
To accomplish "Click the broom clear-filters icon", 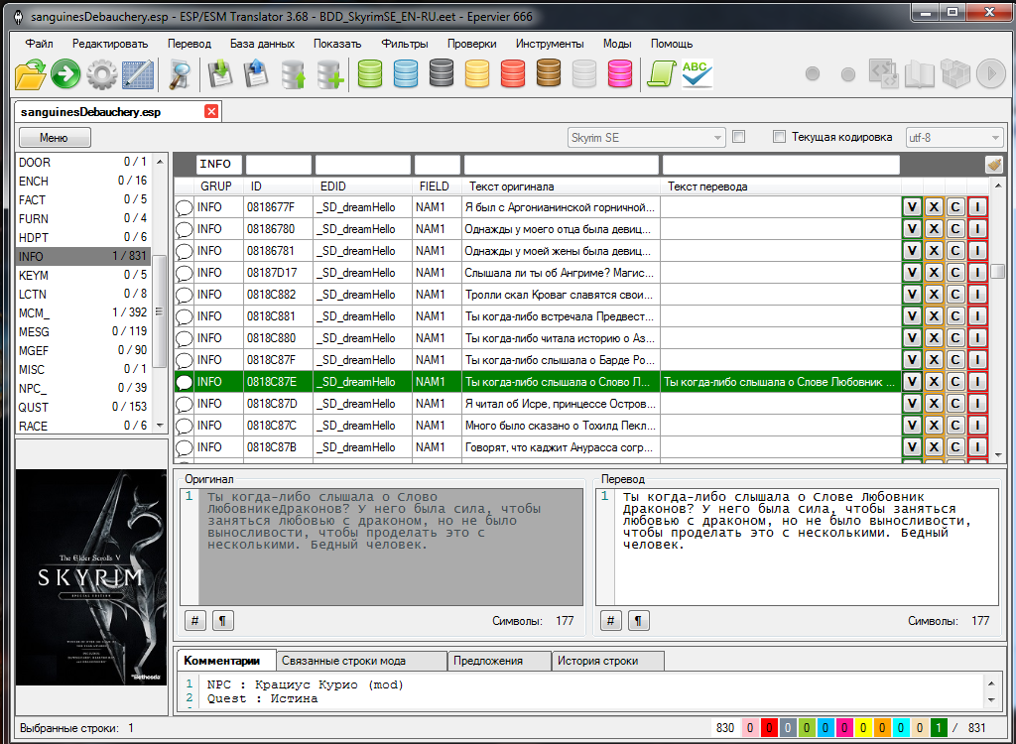I will coord(993,165).
